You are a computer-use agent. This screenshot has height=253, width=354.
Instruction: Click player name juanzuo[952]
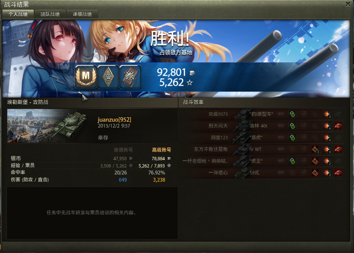(x=114, y=120)
